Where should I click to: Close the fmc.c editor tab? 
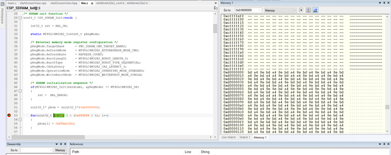pos(92,4)
